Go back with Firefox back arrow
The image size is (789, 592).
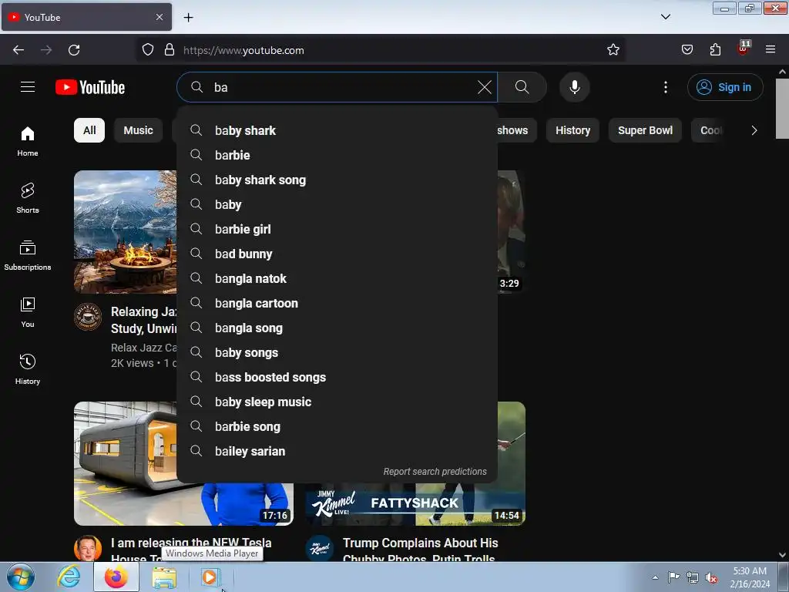click(x=18, y=50)
